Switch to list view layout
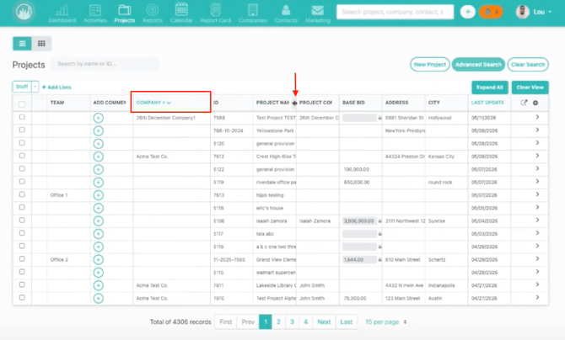The height and width of the screenshot is (340, 565). click(22, 44)
